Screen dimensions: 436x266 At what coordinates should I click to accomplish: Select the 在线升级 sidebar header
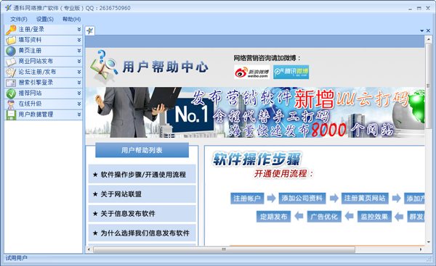click(44, 104)
